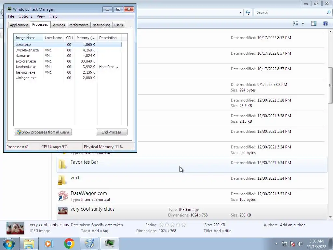
Task: Open the File menu in Task Manager
Action: click(x=11, y=16)
